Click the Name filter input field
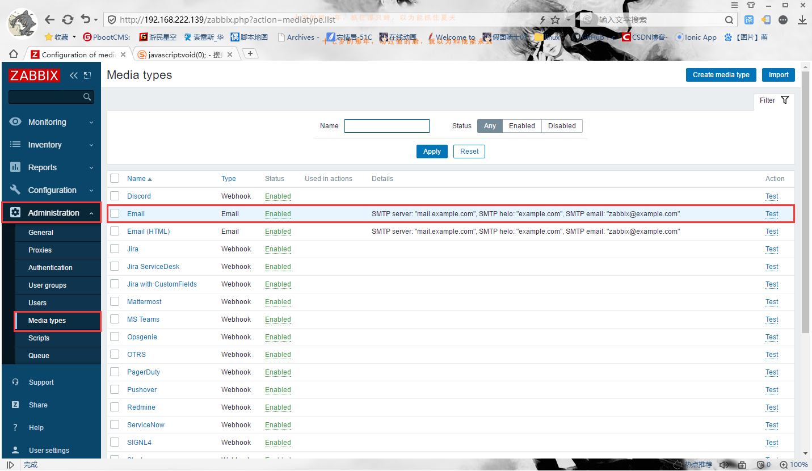The height and width of the screenshot is (471, 812). click(387, 126)
